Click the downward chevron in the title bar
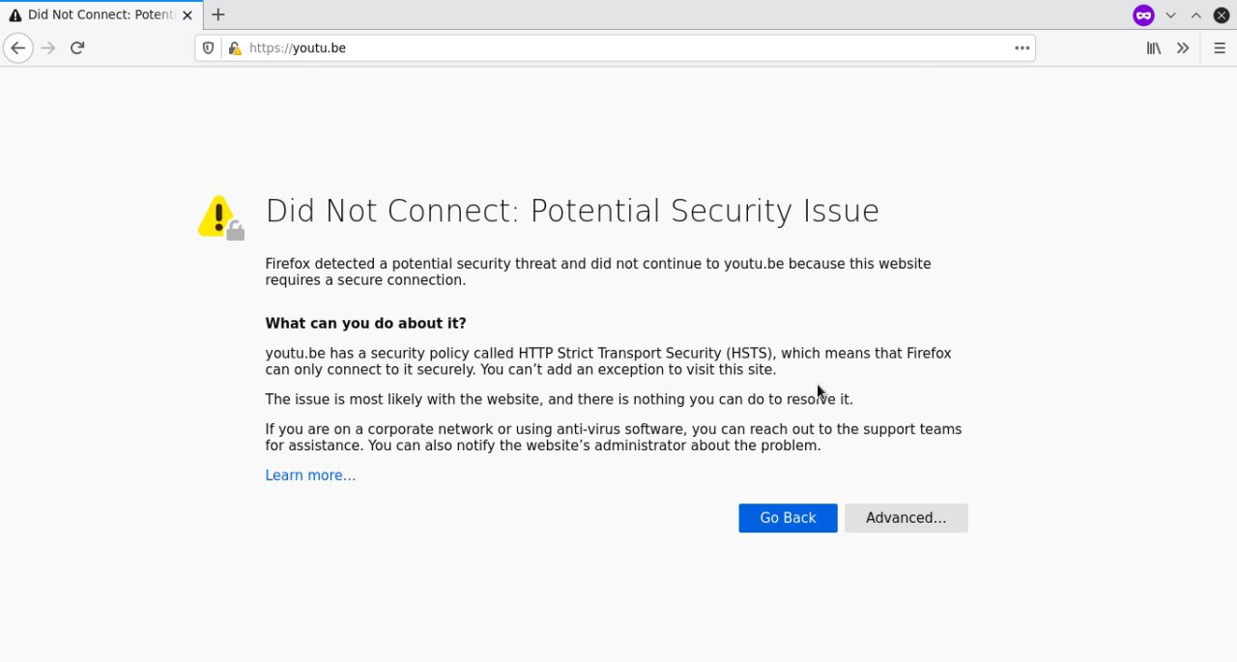The width and height of the screenshot is (1237, 662). coord(1170,15)
